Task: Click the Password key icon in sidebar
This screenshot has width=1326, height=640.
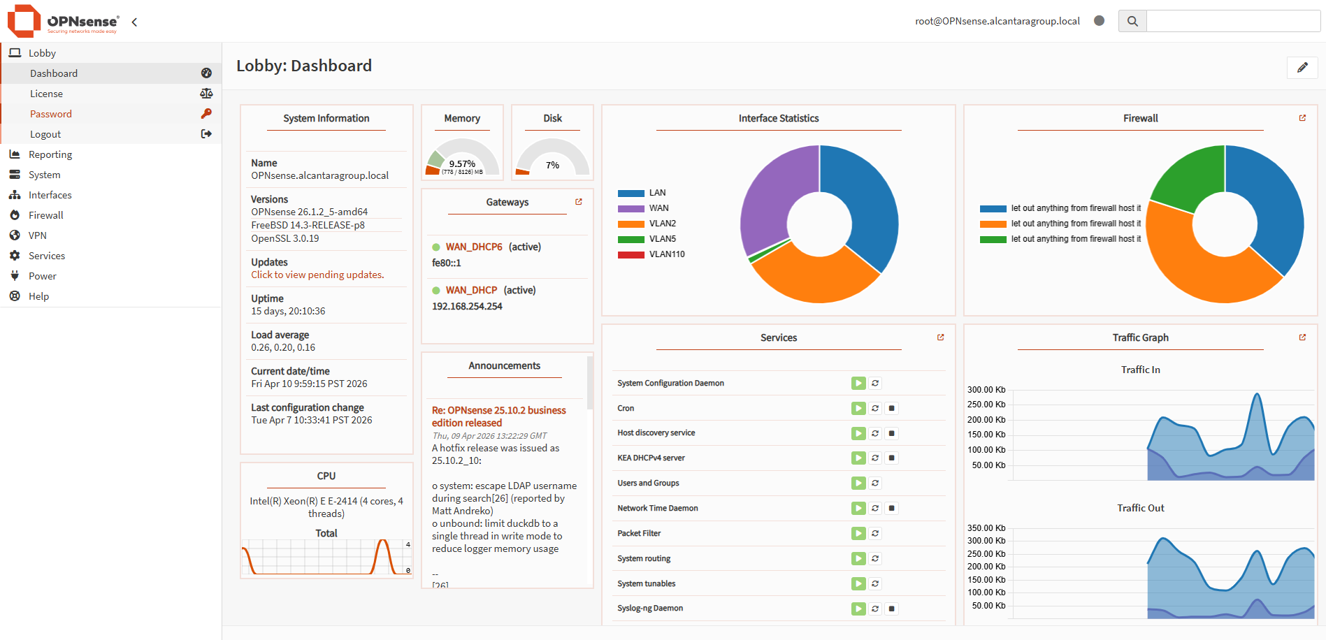Action: pos(206,113)
